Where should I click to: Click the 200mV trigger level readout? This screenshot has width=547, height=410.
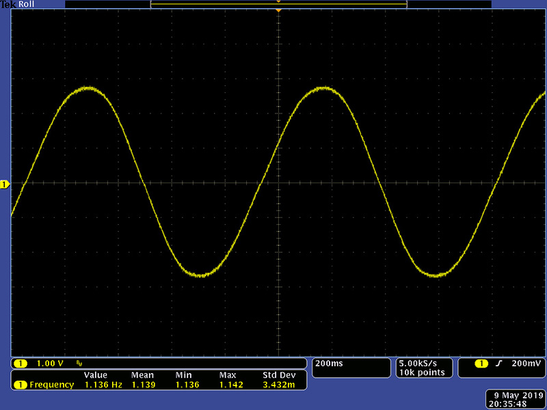point(524,363)
